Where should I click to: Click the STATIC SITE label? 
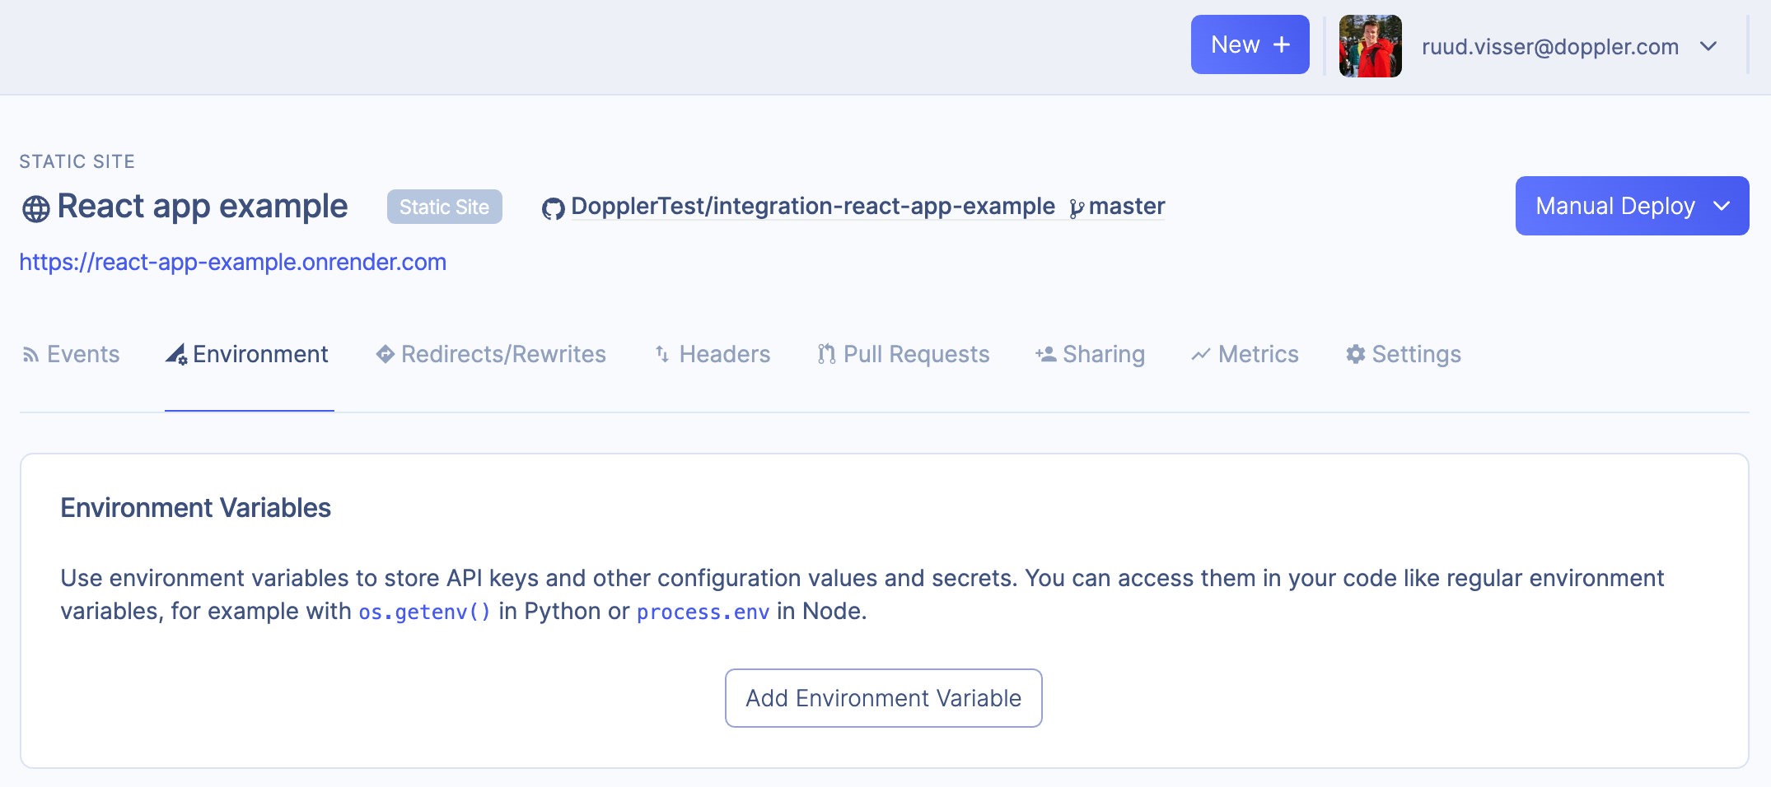[77, 161]
